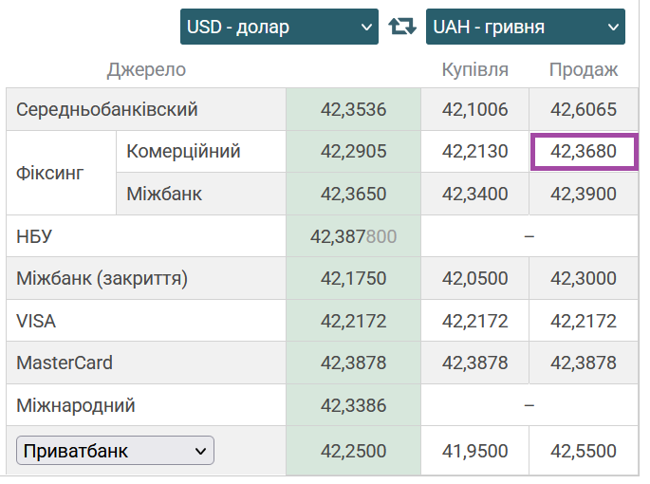650x484 pixels.
Task: Click the Міжнародний source row
Action: click(x=76, y=405)
